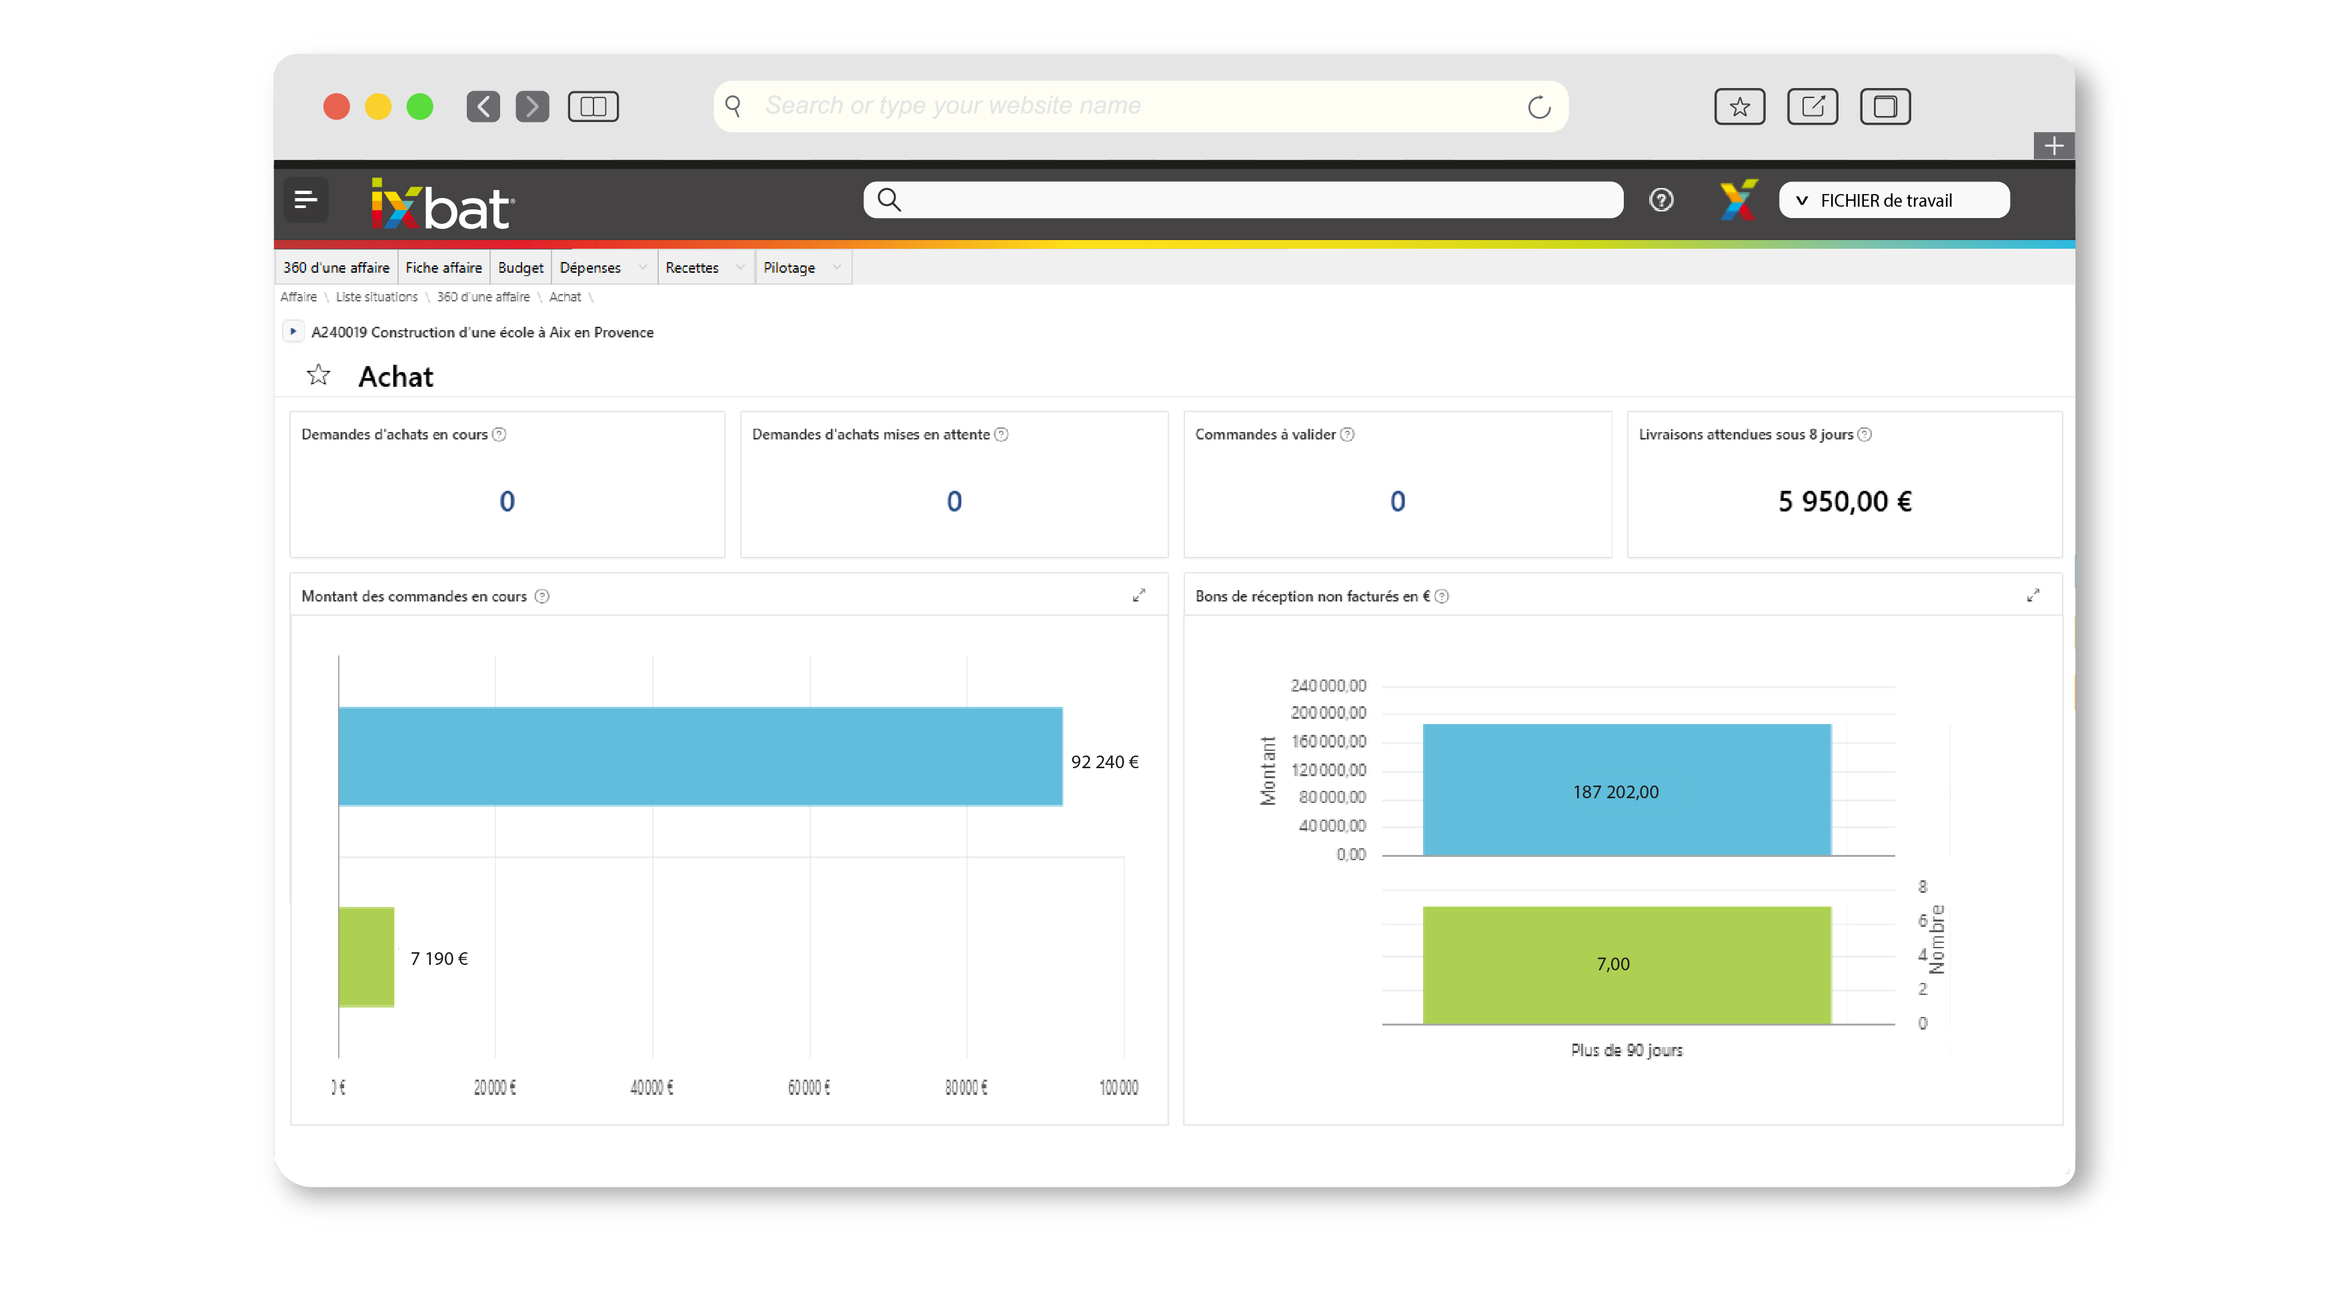
Task: Open the hamburger menu next to the ixbat logo
Action: pyautogui.click(x=305, y=200)
